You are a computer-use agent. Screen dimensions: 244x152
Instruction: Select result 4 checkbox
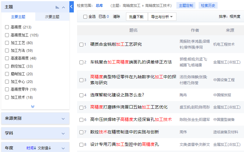point(82,95)
